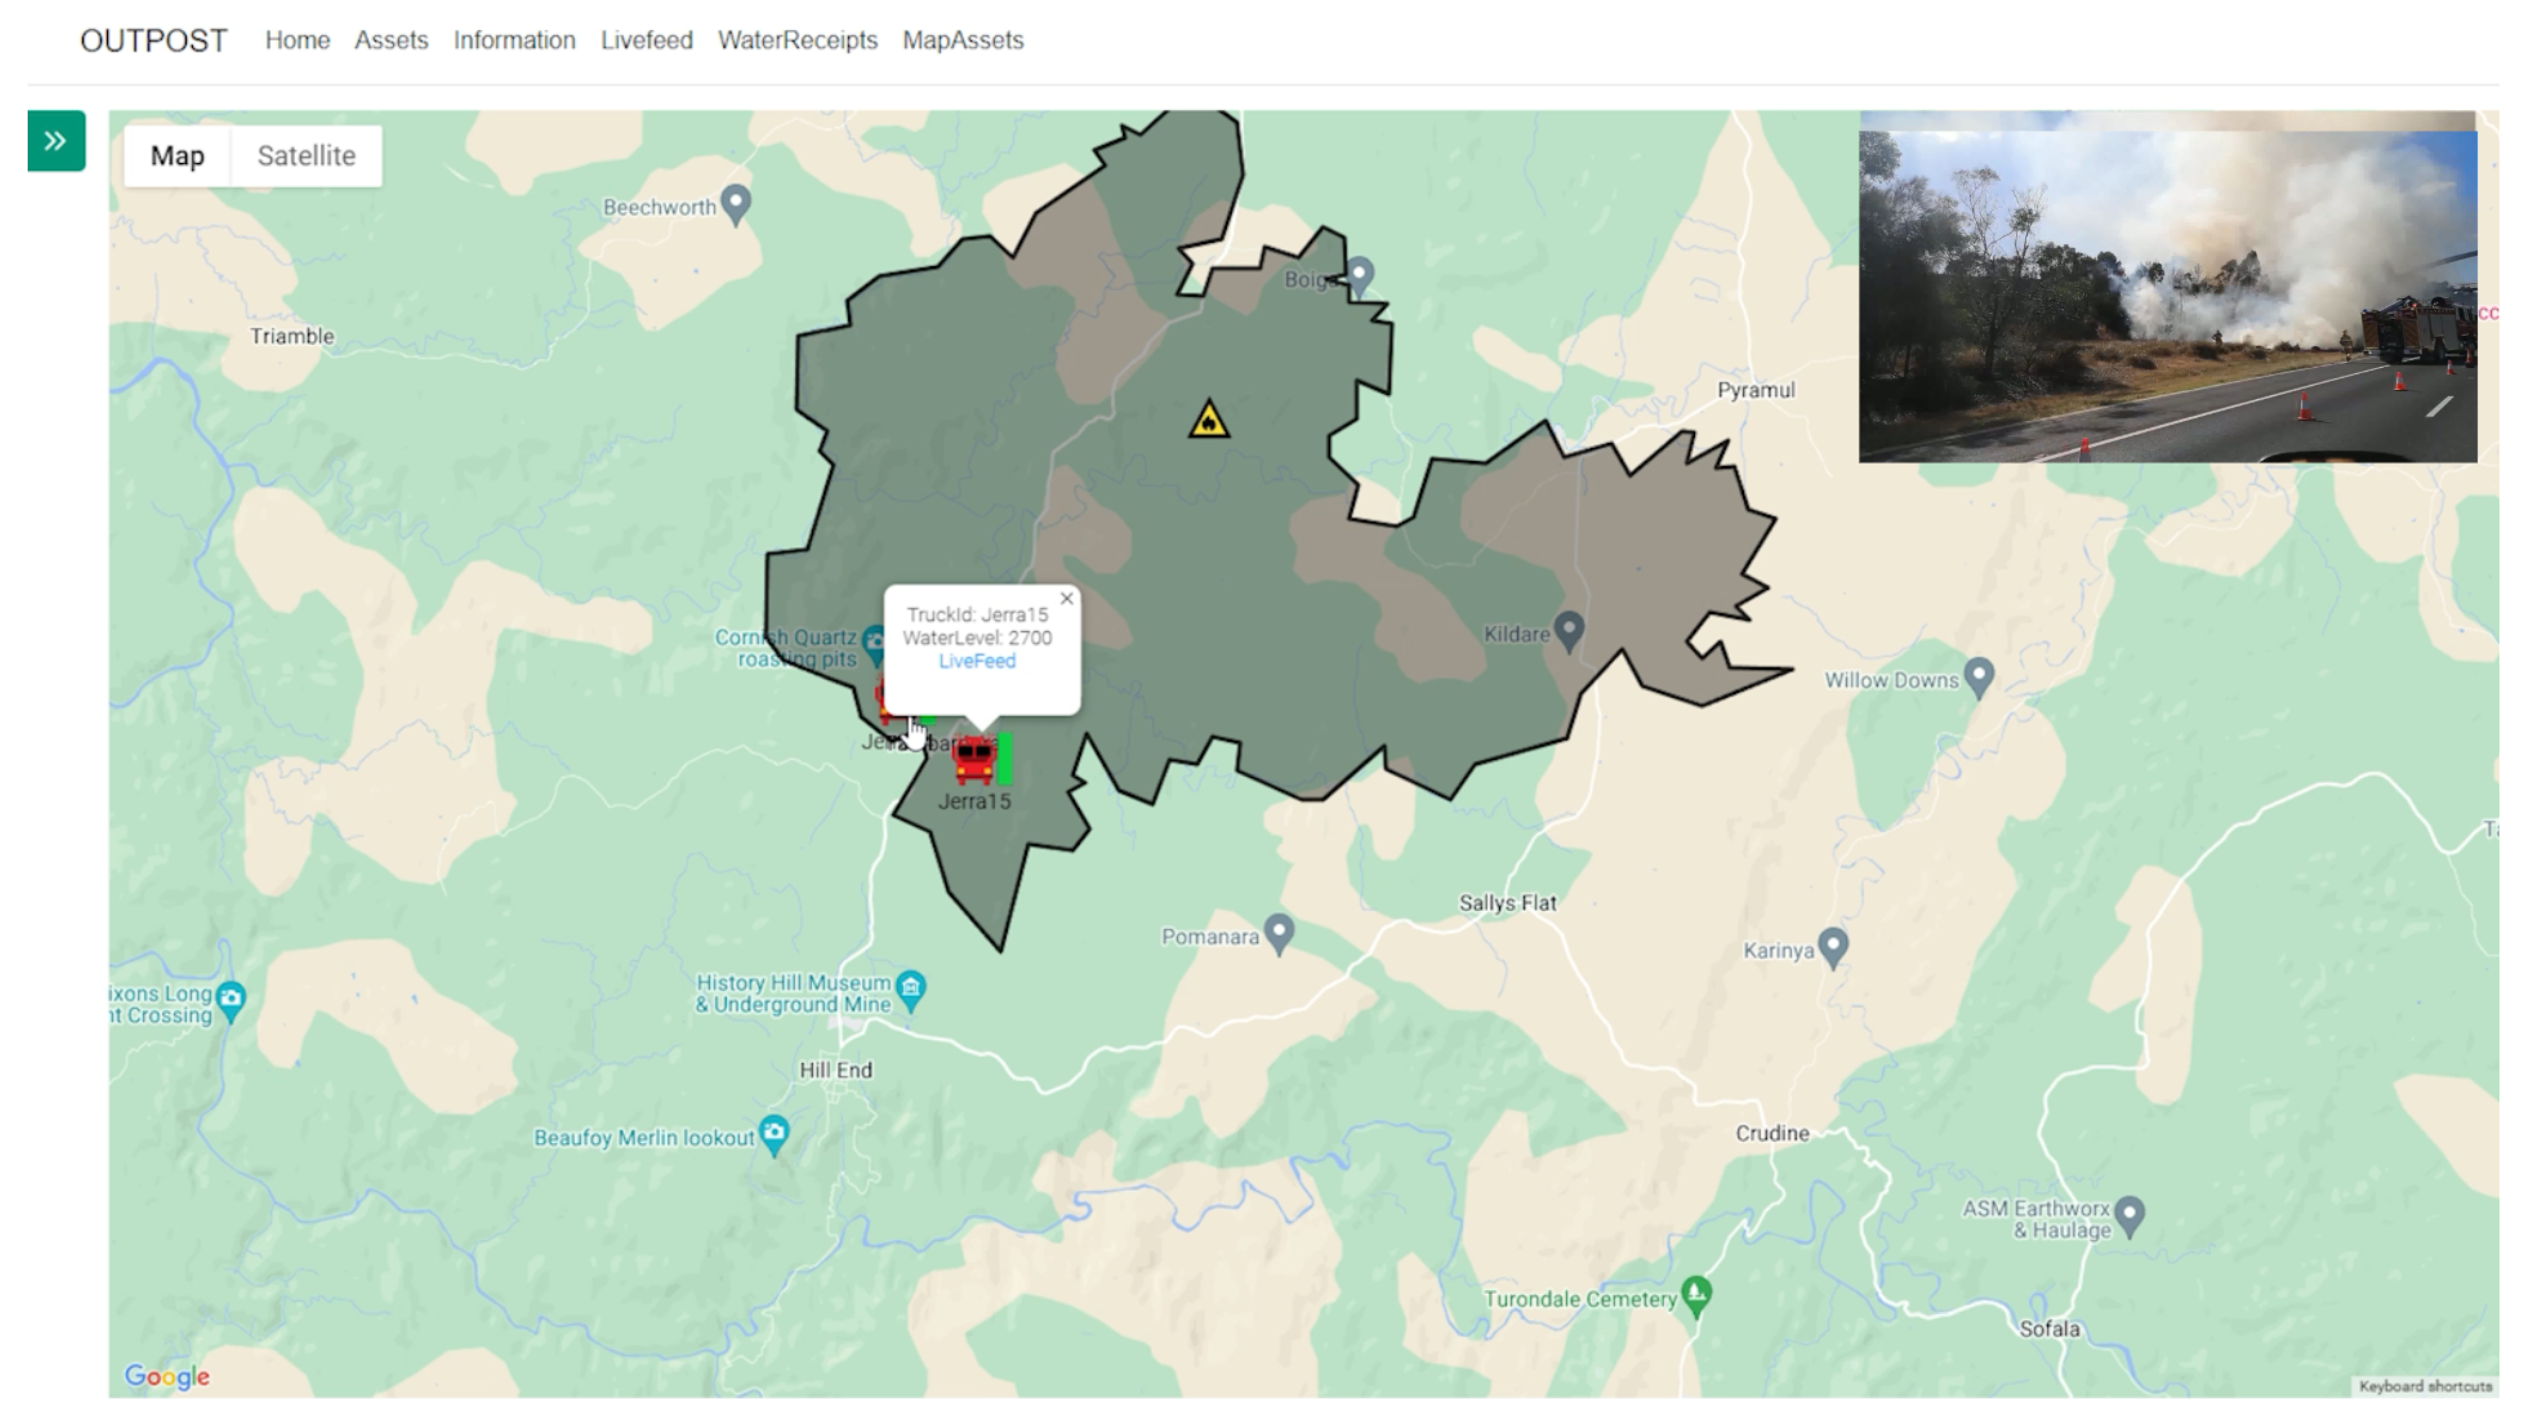Screen dimensions: 2529x1421
Task: Click the Beaufoy Merlin lookout camera icon
Action: pos(775,1132)
